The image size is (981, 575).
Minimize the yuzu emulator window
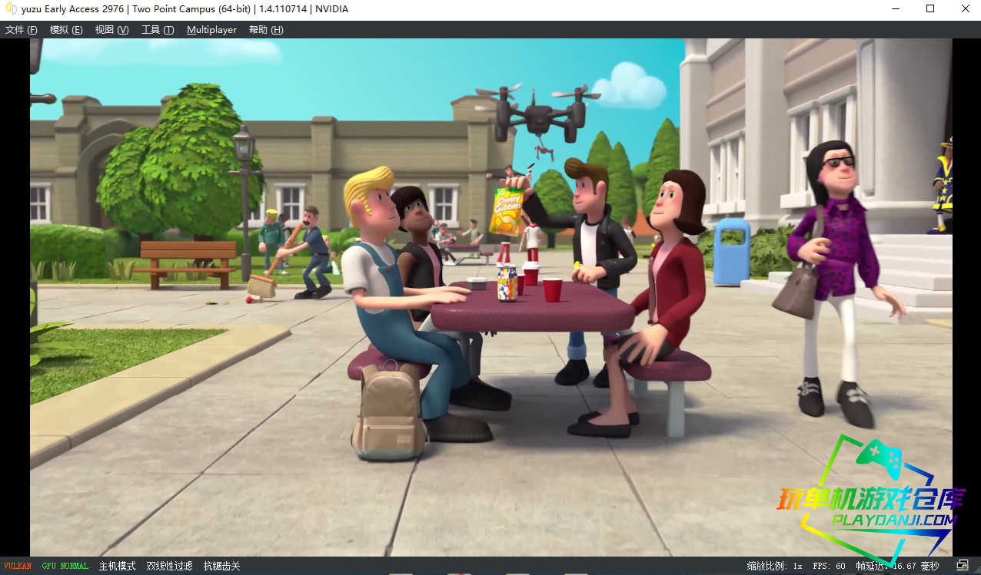[895, 9]
